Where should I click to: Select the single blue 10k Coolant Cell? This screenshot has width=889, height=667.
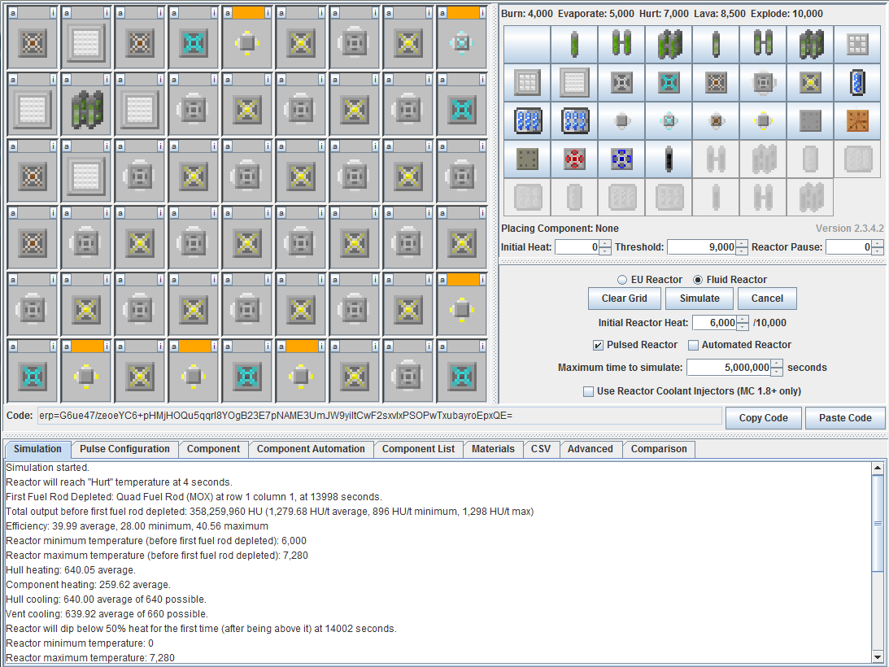pyautogui.click(x=856, y=82)
